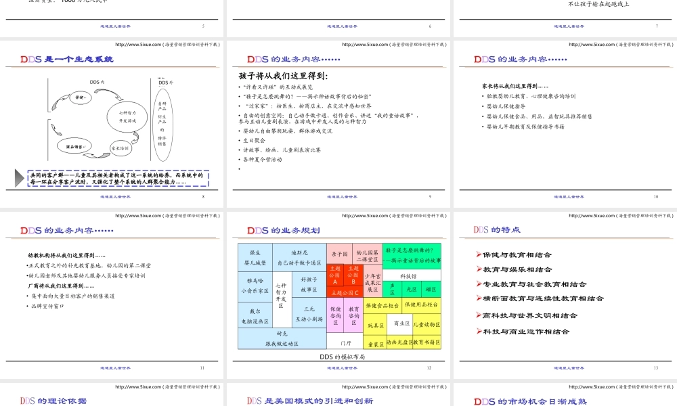
Task: Select the dashed 共同的客户群 text box
Action: tap(116, 177)
